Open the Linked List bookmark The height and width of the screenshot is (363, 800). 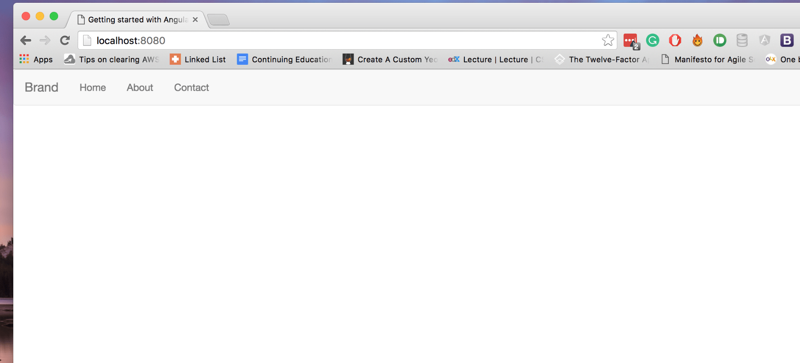click(198, 60)
